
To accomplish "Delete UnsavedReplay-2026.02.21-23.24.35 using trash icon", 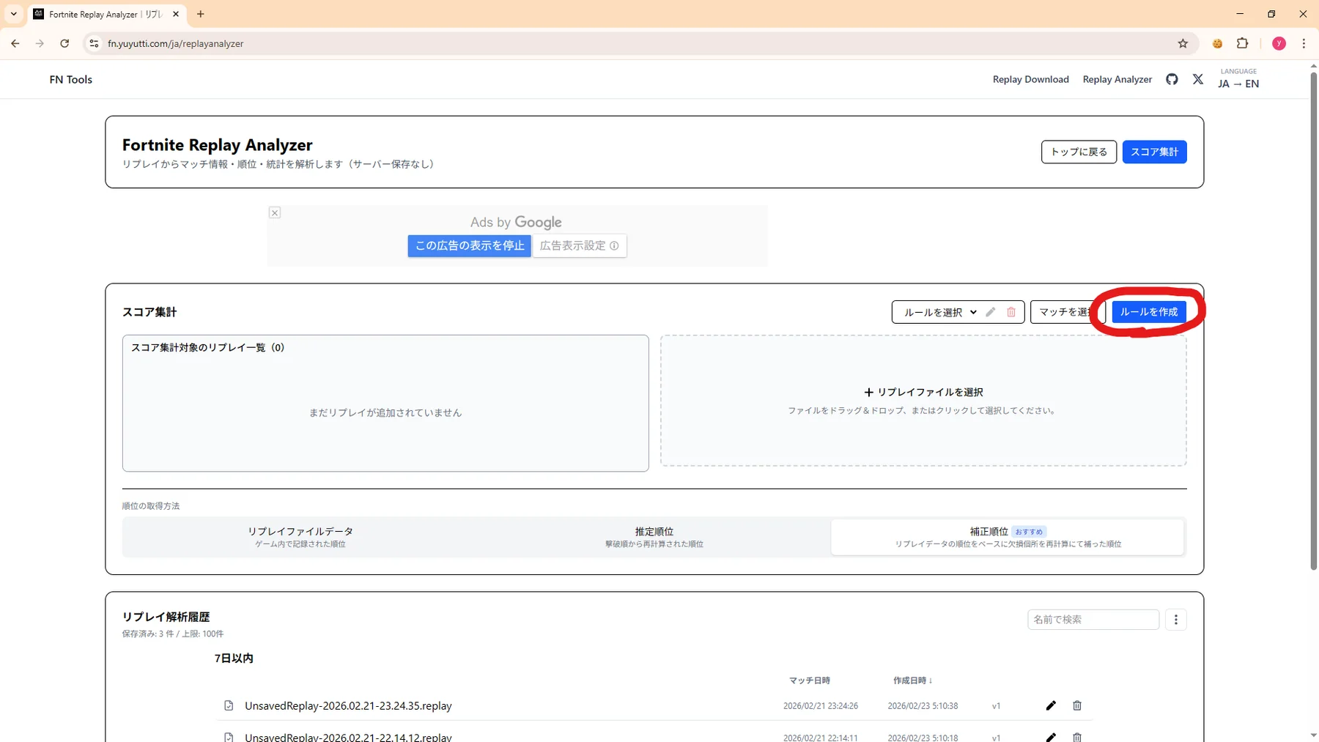I will click(1077, 705).
